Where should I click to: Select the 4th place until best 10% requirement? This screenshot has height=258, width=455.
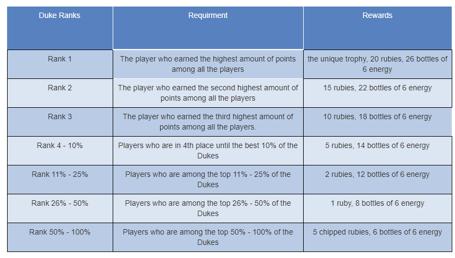[208, 151]
